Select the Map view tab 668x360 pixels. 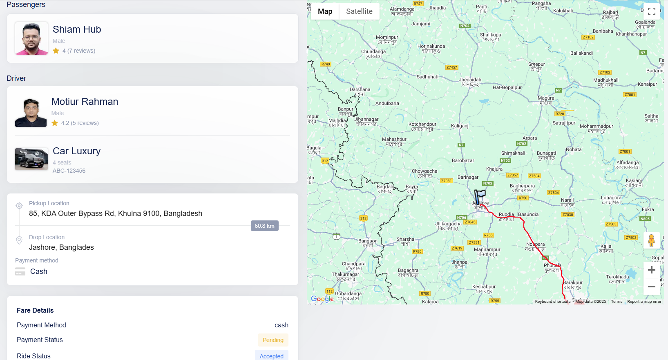point(325,11)
